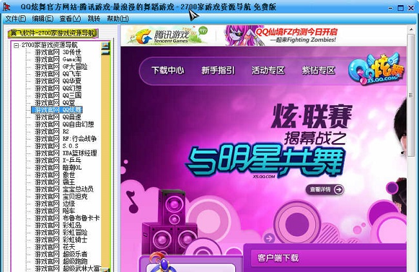Click web page vertical scrollbar up arrow

pos(411,28)
